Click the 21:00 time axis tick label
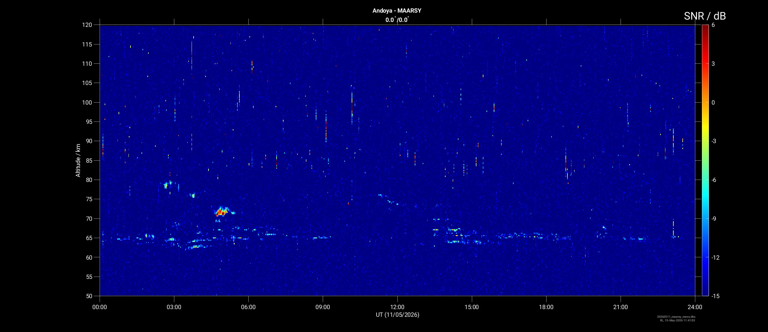This screenshot has width=768, height=332. point(621,307)
